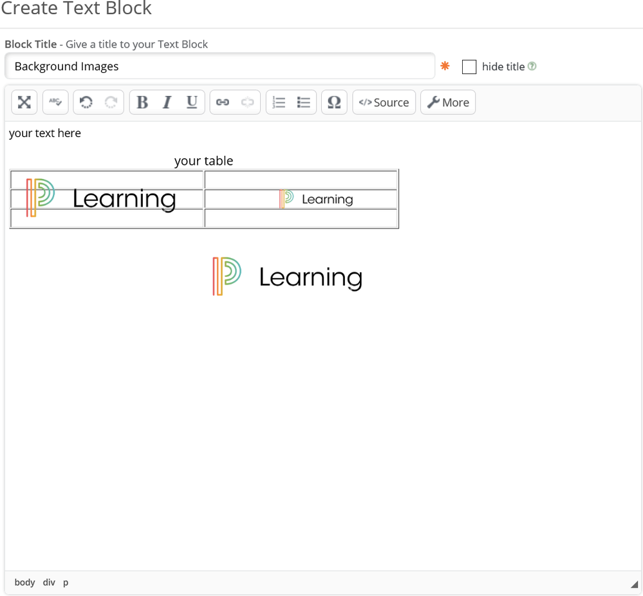Click the 'your text here' line

click(44, 133)
